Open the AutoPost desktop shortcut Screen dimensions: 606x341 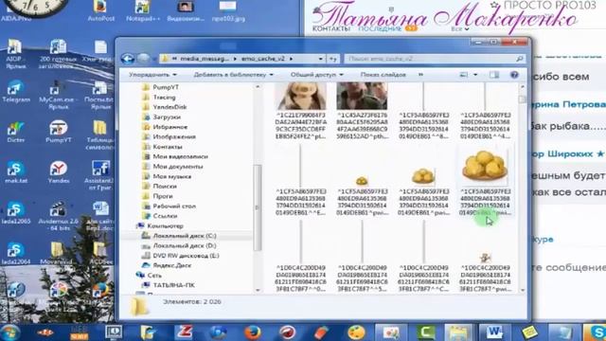[100, 10]
